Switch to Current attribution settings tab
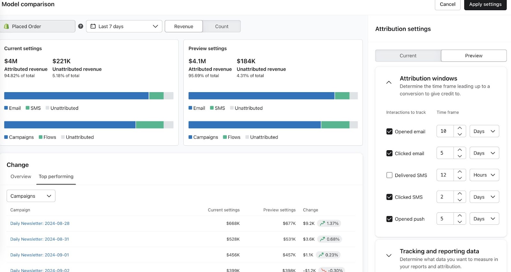 coord(408,55)
